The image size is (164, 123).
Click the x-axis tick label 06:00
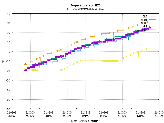point(12,116)
